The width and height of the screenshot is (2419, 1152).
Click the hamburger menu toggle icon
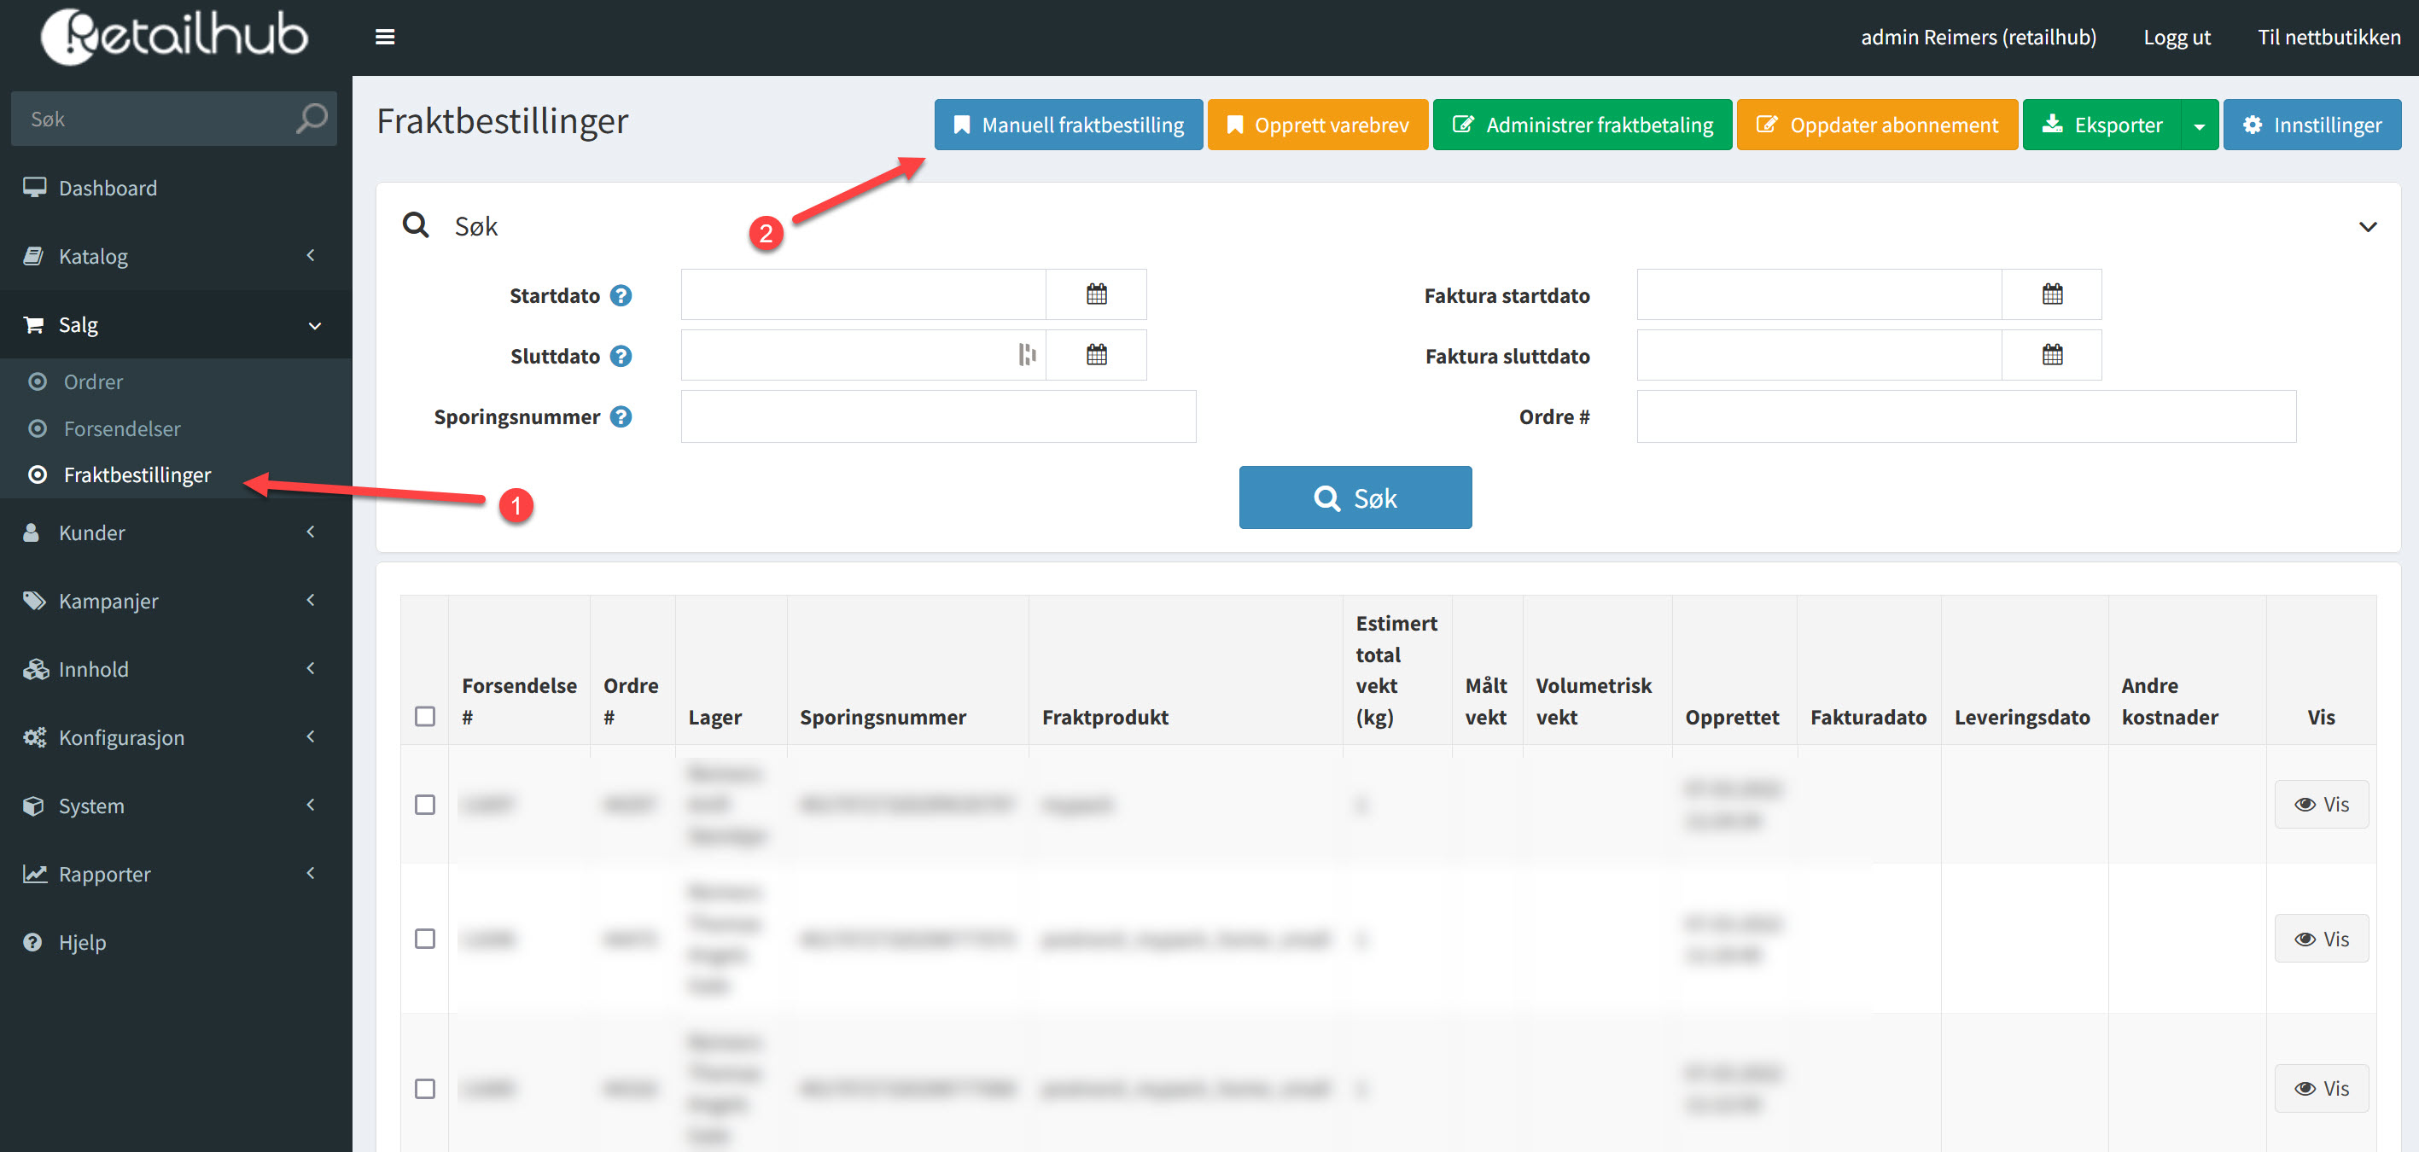[384, 37]
